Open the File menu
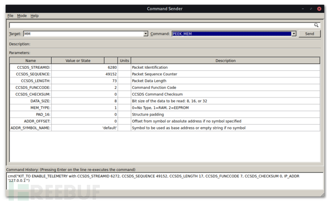The height and width of the screenshot is (204, 331). 10,16
